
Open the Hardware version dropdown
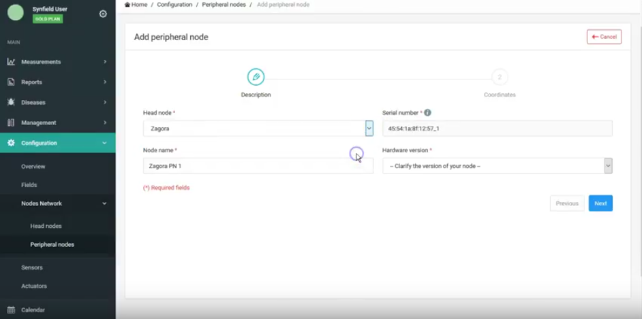(608, 166)
